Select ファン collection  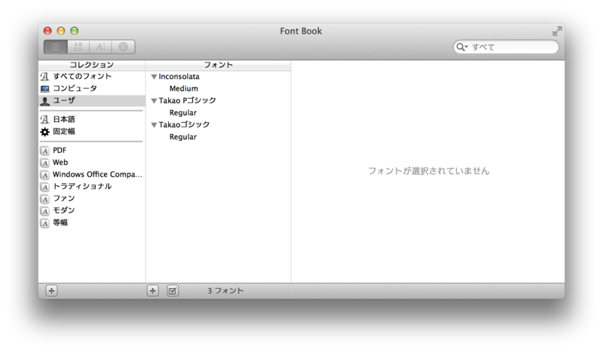point(91,198)
